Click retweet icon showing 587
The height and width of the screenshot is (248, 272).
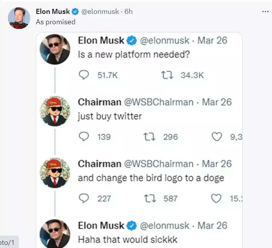(150, 198)
